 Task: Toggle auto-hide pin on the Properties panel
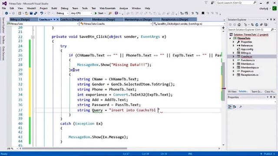[x=271, y=97]
